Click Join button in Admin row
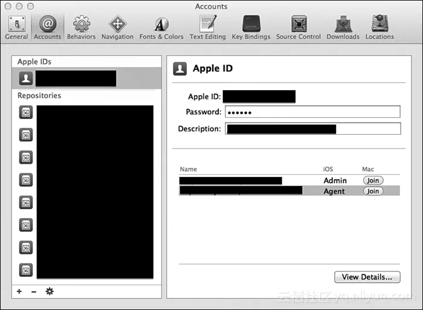 click(373, 180)
